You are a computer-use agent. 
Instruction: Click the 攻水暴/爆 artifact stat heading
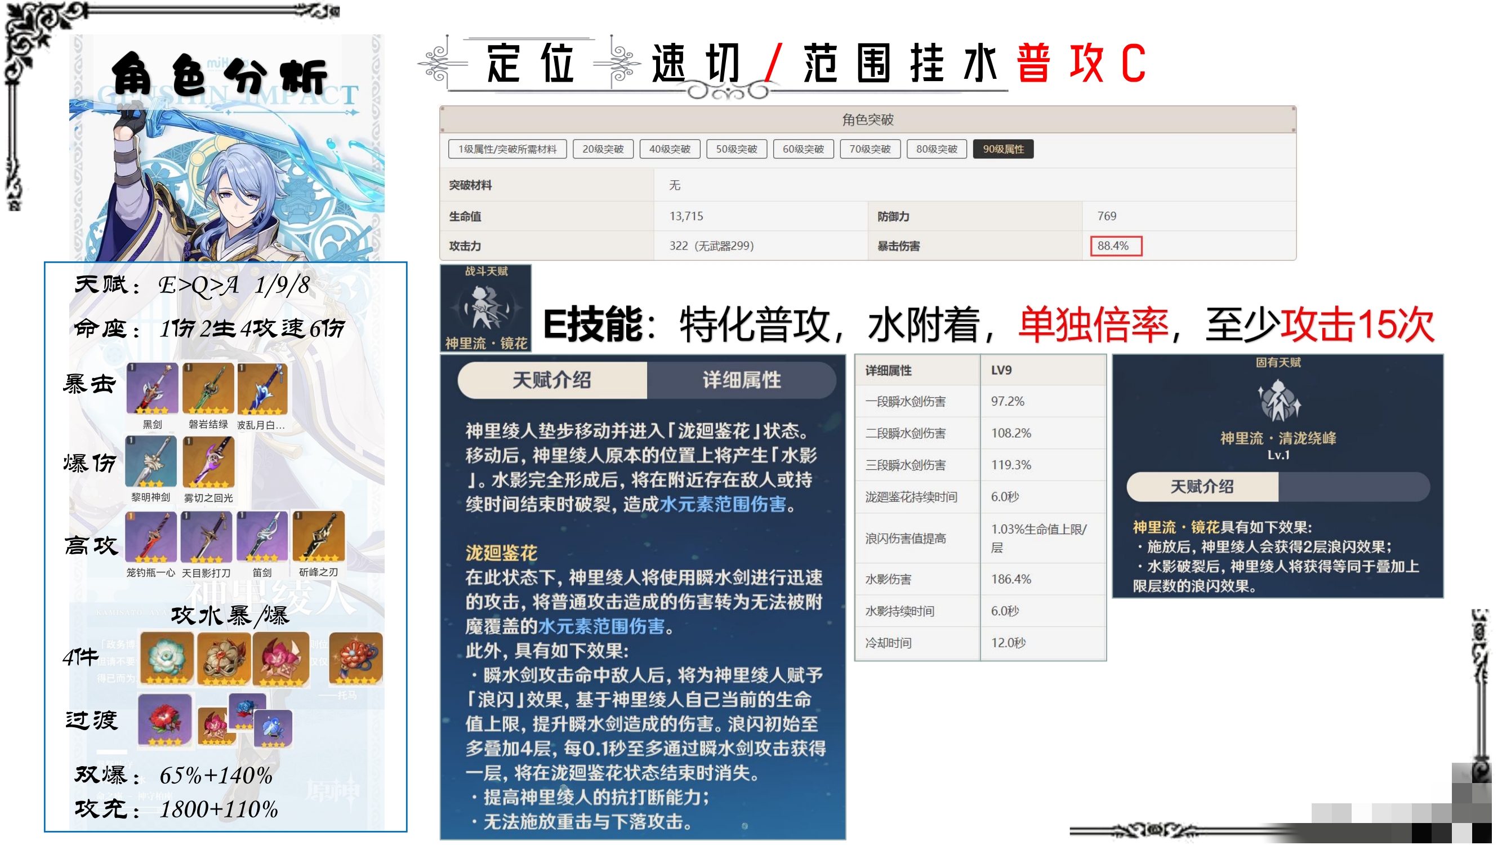(x=230, y=616)
